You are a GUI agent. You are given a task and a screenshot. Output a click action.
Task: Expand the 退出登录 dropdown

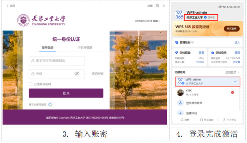[232, 72]
